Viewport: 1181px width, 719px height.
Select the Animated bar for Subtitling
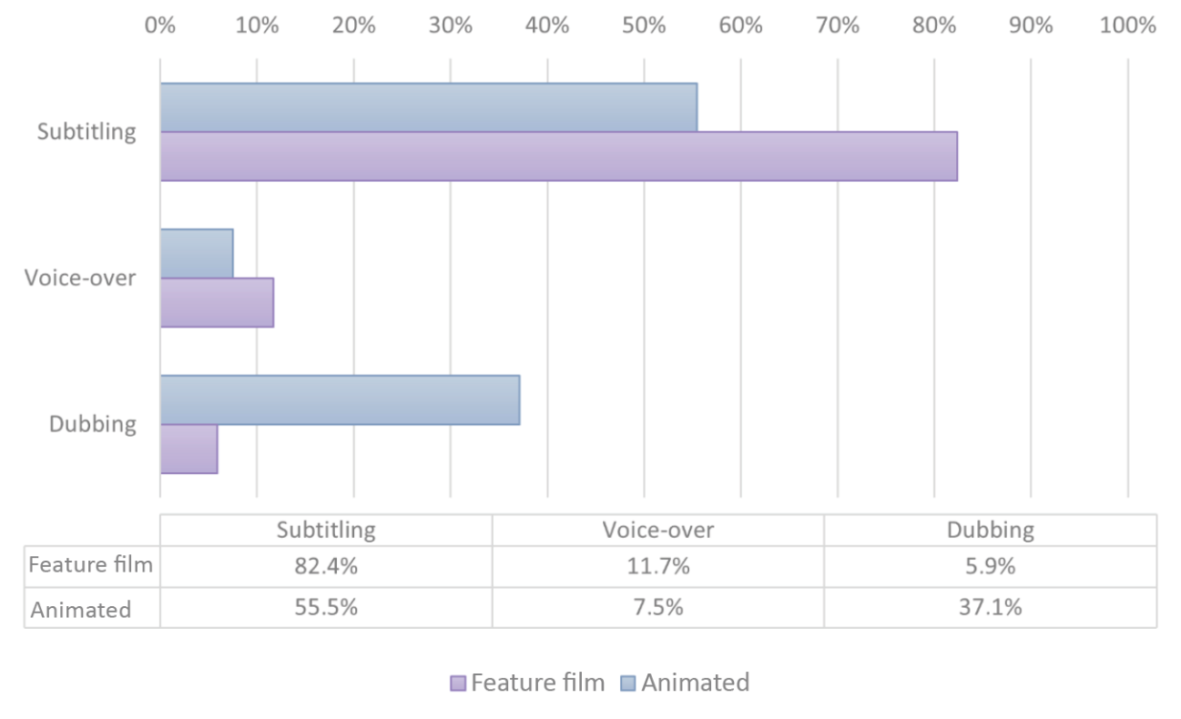[428, 107]
